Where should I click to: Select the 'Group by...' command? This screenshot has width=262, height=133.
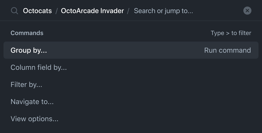131,50
